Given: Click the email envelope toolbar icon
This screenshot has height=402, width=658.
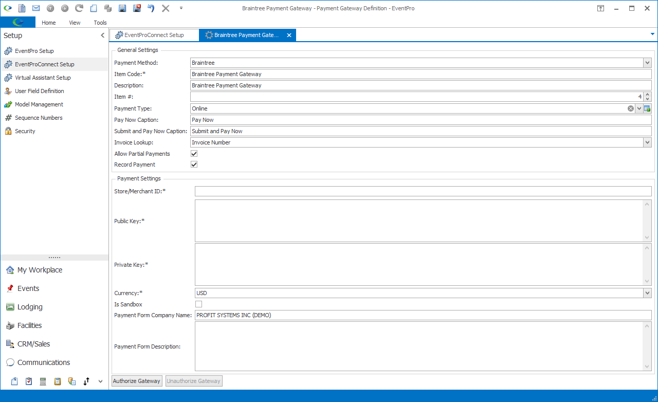Looking at the screenshot, I should [36, 8].
